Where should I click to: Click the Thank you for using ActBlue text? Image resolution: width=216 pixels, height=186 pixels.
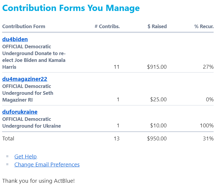coord(38,181)
